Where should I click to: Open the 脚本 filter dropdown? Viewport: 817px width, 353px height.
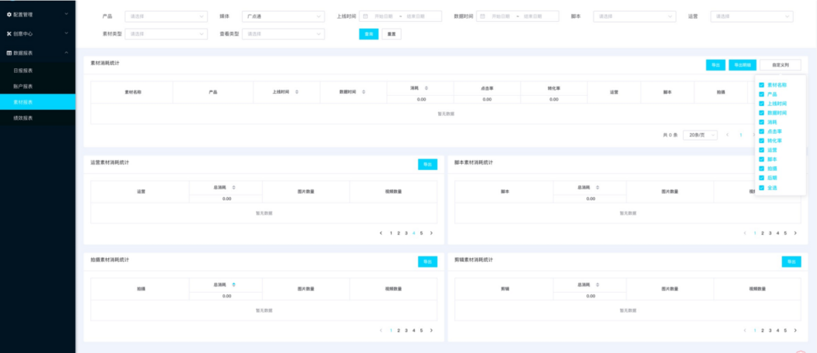point(634,17)
